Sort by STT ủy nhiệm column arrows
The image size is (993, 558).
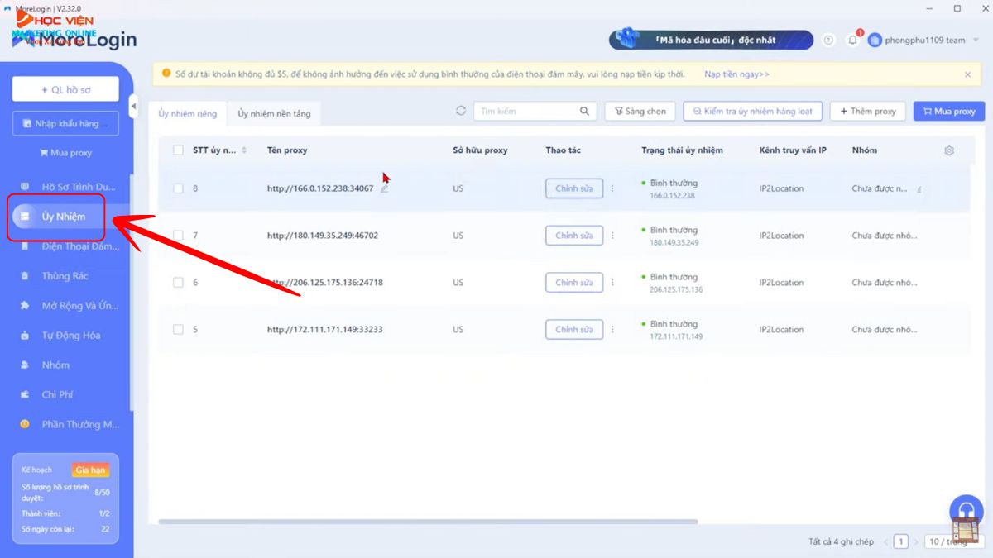[x=244, y=150]
